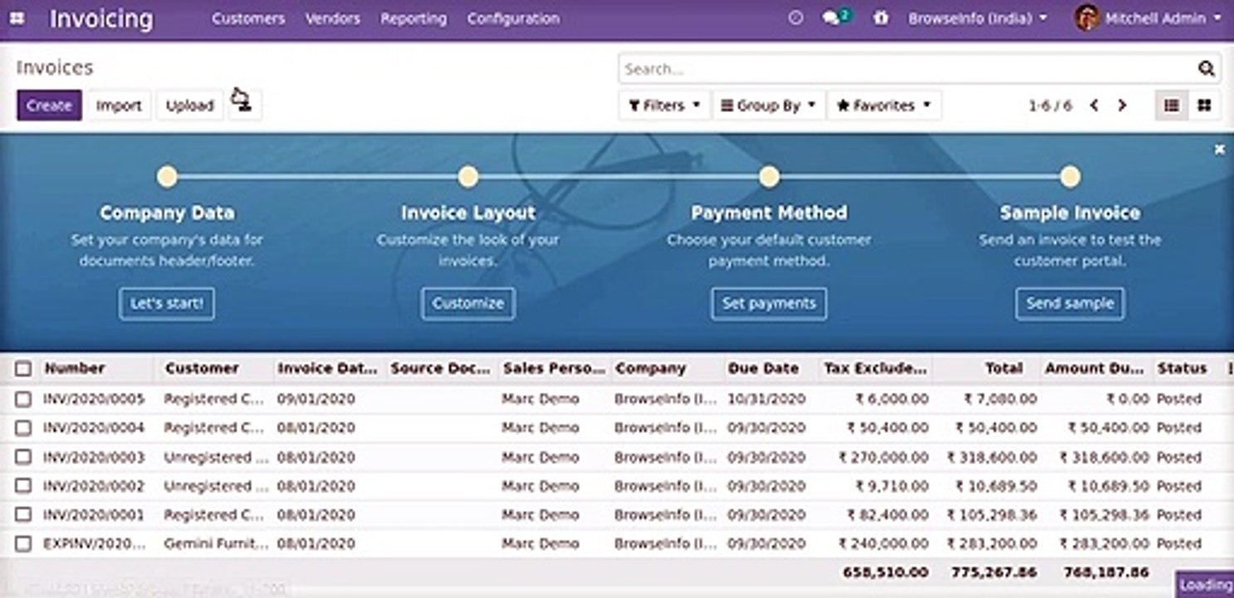Open the BrowseInfo (India) company switcher

coord(977,17)
